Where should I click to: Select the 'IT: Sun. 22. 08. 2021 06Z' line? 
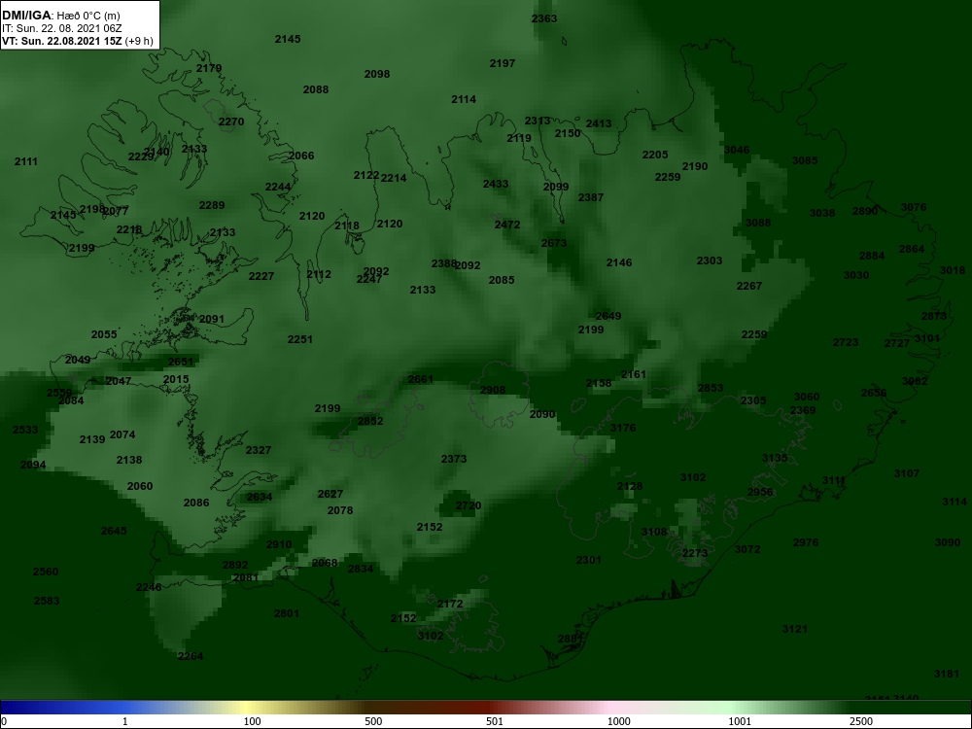tap(62, 28)
